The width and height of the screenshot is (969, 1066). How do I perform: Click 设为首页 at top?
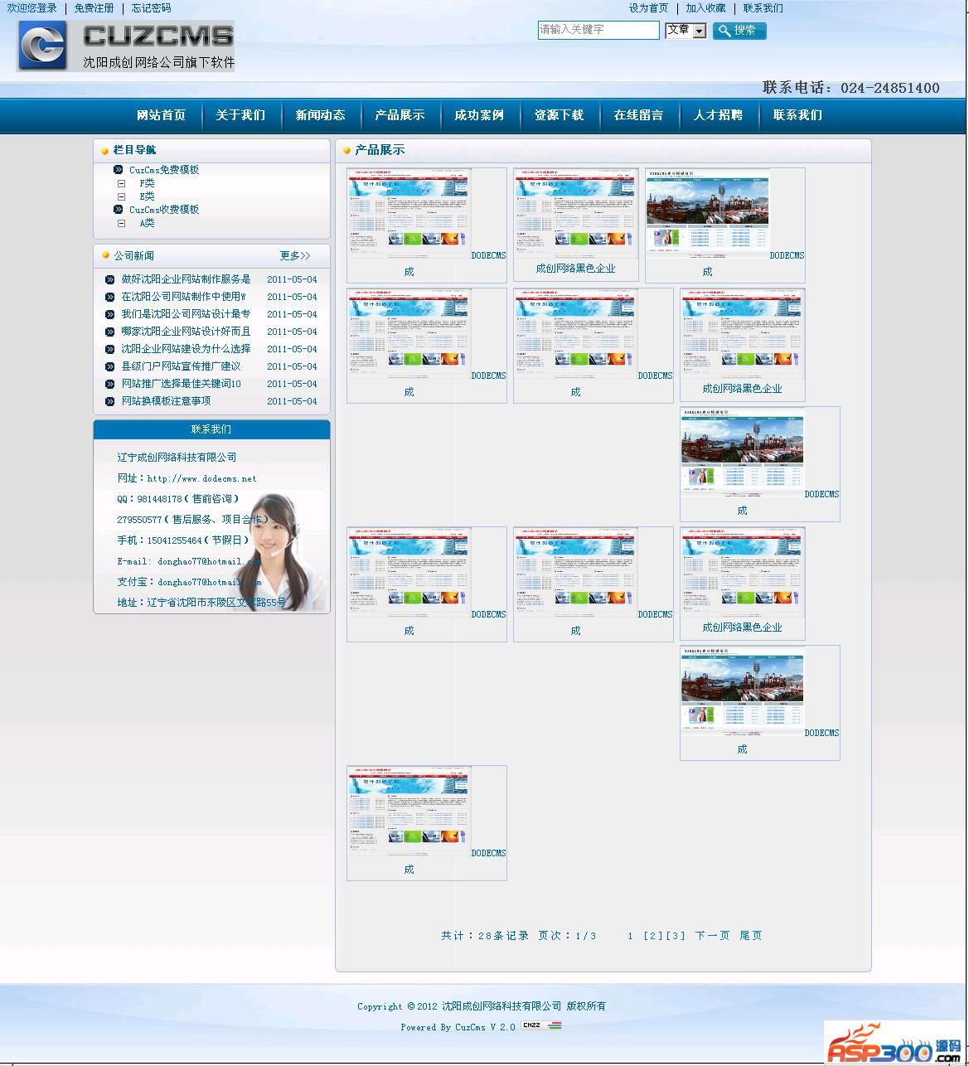(x=649, y=8)
